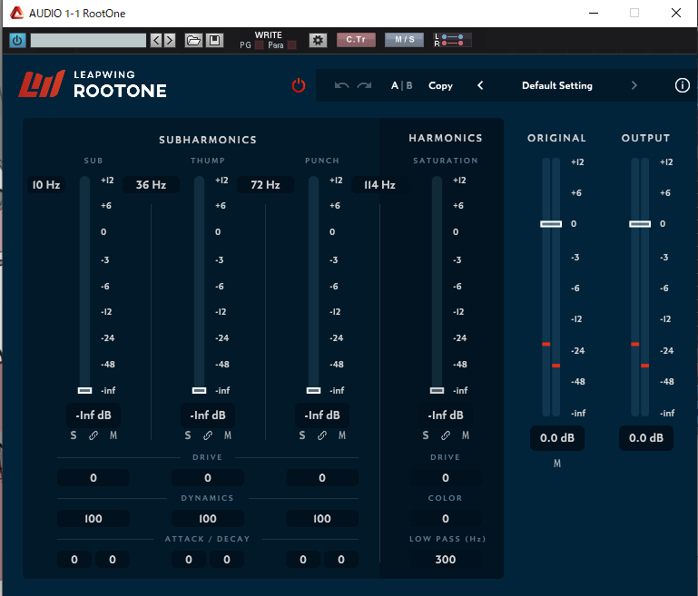
Task: Click the THUMP -Inf dB value box
Action: coord(208,415)
